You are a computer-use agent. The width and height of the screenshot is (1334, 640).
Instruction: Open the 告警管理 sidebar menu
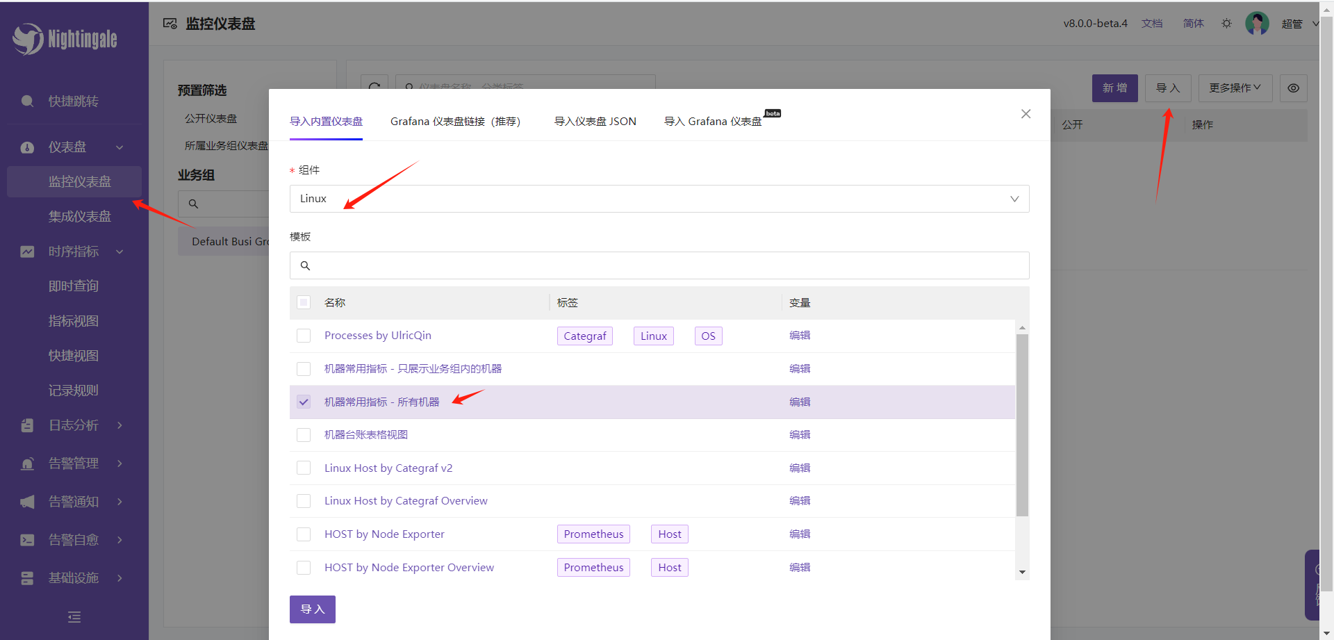74,463
